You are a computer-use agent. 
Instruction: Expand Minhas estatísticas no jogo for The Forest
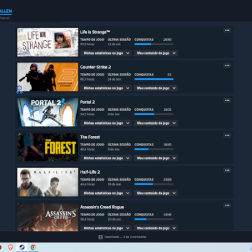click(106, 158)
